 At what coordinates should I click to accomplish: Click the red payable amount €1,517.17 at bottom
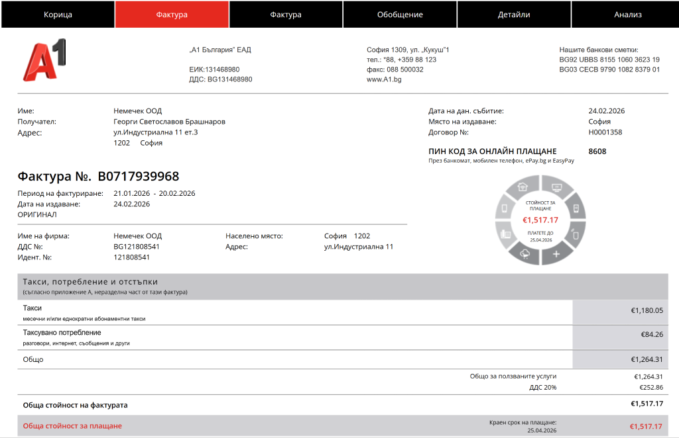(x=646, y=427)
